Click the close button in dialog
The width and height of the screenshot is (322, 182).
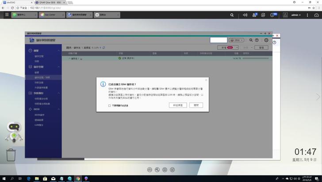click(x=196, y=105)
